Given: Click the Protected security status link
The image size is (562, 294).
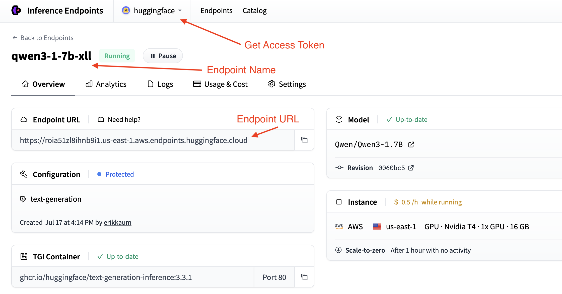Looking at the screenshot, I should click(x=119, y=174).
